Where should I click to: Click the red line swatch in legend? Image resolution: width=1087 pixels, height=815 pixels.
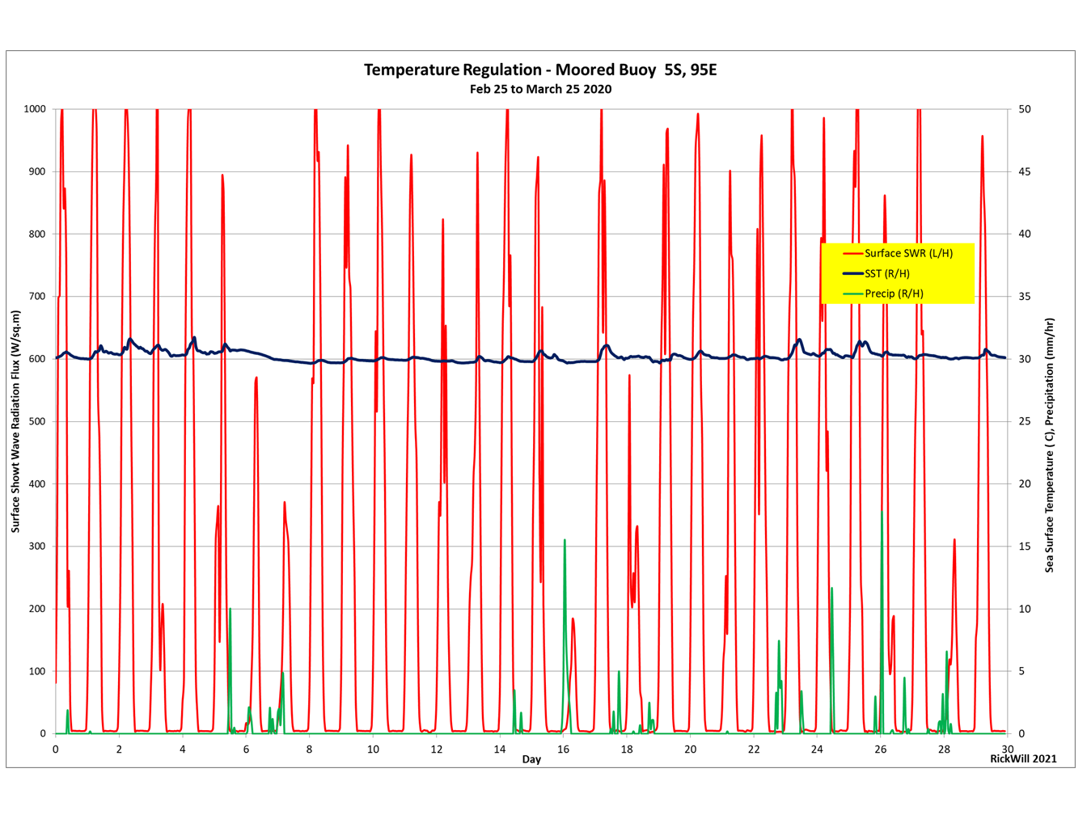(x=853, y=254)
